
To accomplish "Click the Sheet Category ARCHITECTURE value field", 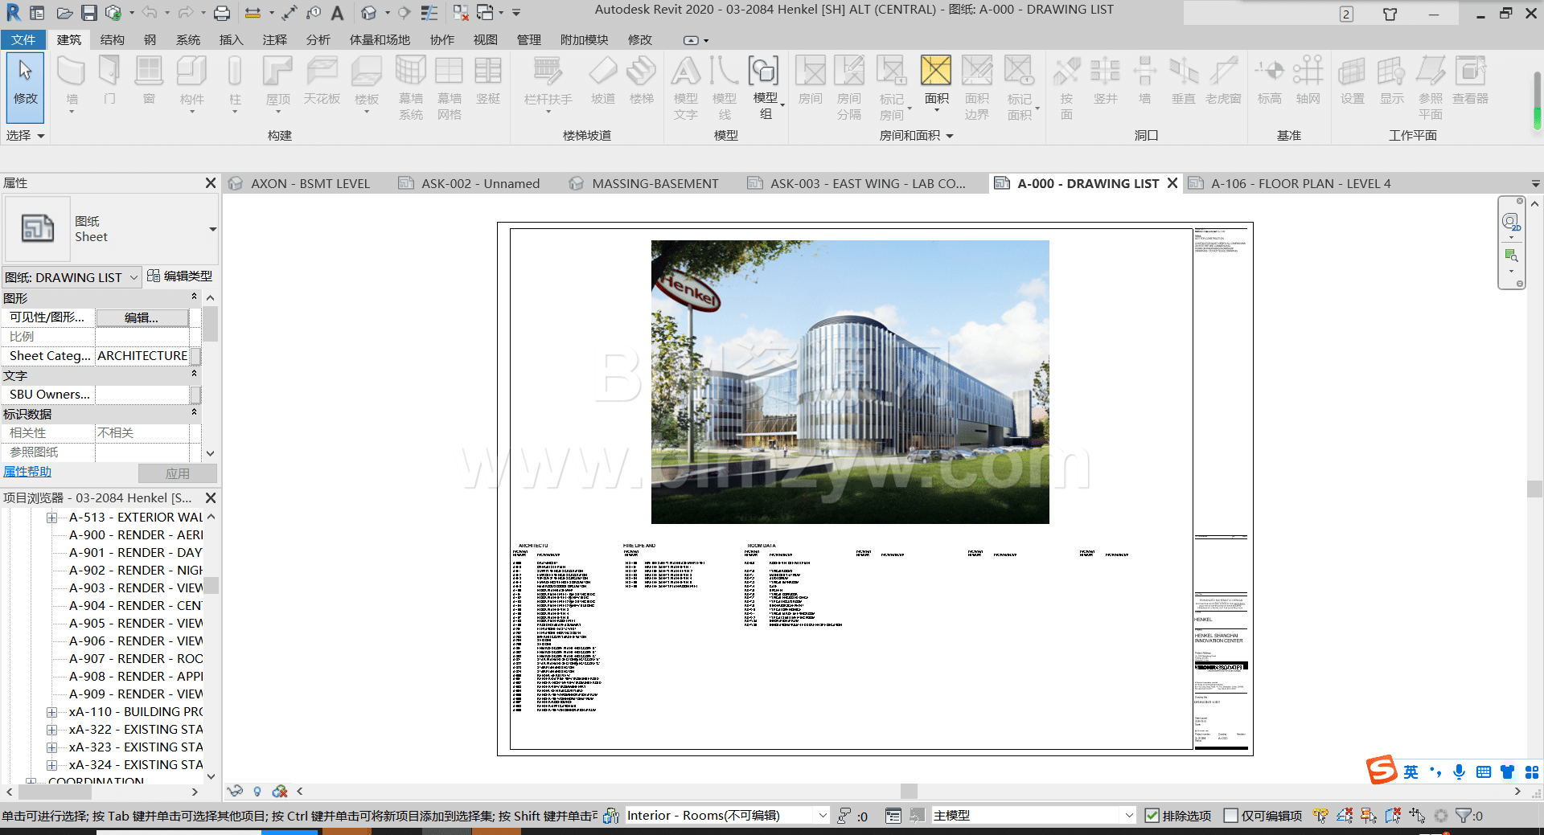I will click(142, 355).
